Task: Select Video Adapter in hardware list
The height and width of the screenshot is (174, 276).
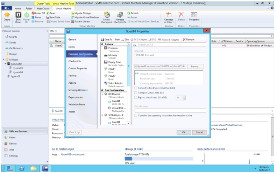Action: [x=114, y=85]
